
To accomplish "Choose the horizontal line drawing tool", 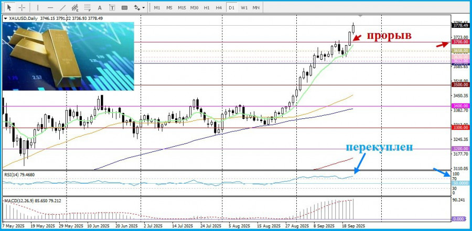I will coord(50,7).
